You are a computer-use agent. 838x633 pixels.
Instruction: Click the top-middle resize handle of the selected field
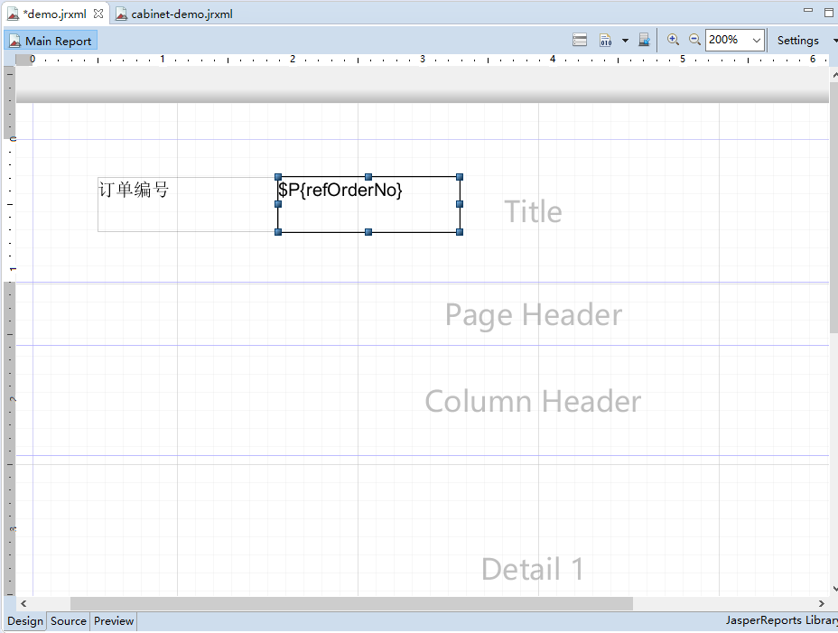368,177
